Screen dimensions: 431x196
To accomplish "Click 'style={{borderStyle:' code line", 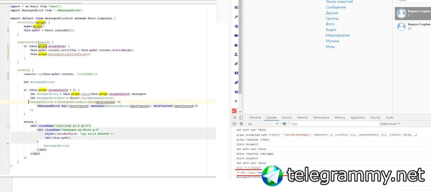I will tap(79, 134).
